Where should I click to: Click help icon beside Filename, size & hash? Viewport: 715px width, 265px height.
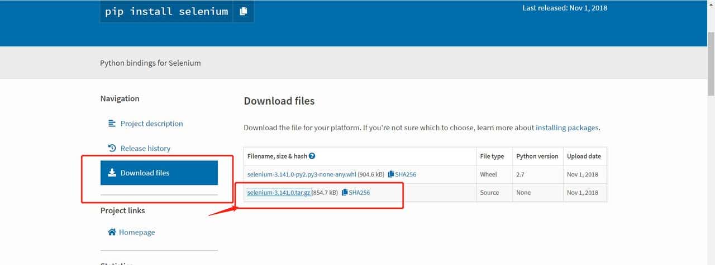tap(312, 156)
